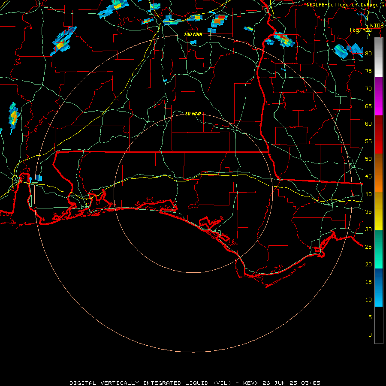Click the NIDS label above color scale
386x386 pixels.
pos(377,26)
